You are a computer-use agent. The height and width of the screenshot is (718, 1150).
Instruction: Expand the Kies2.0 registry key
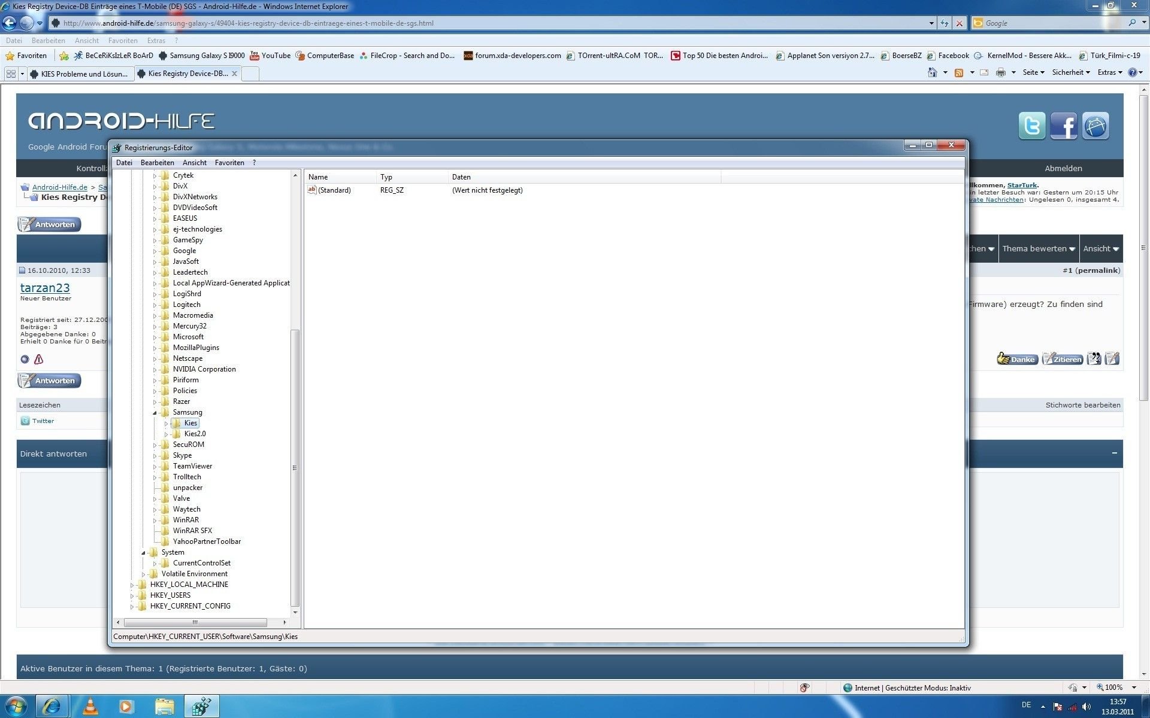[166, 434]
